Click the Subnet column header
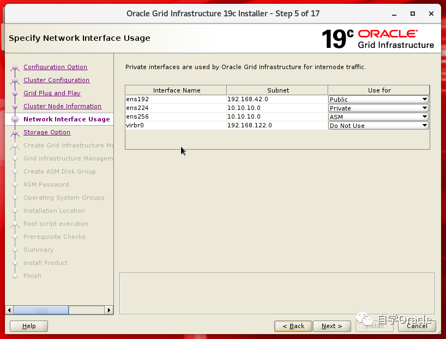The width and height of the screenshot is (446, 339). pyautogui.click(x=278, y=90)
